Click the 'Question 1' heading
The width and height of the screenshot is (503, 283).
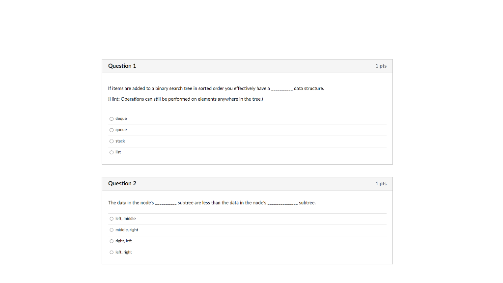(122, 66)
